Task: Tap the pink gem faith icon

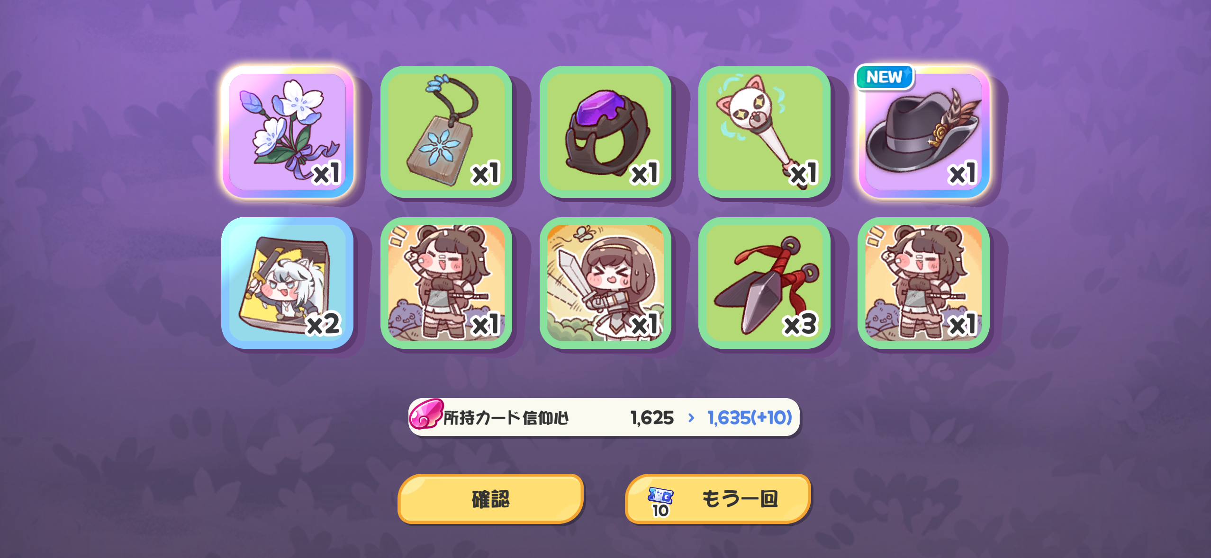Action: pyautogui.click(x=425, y=414)
